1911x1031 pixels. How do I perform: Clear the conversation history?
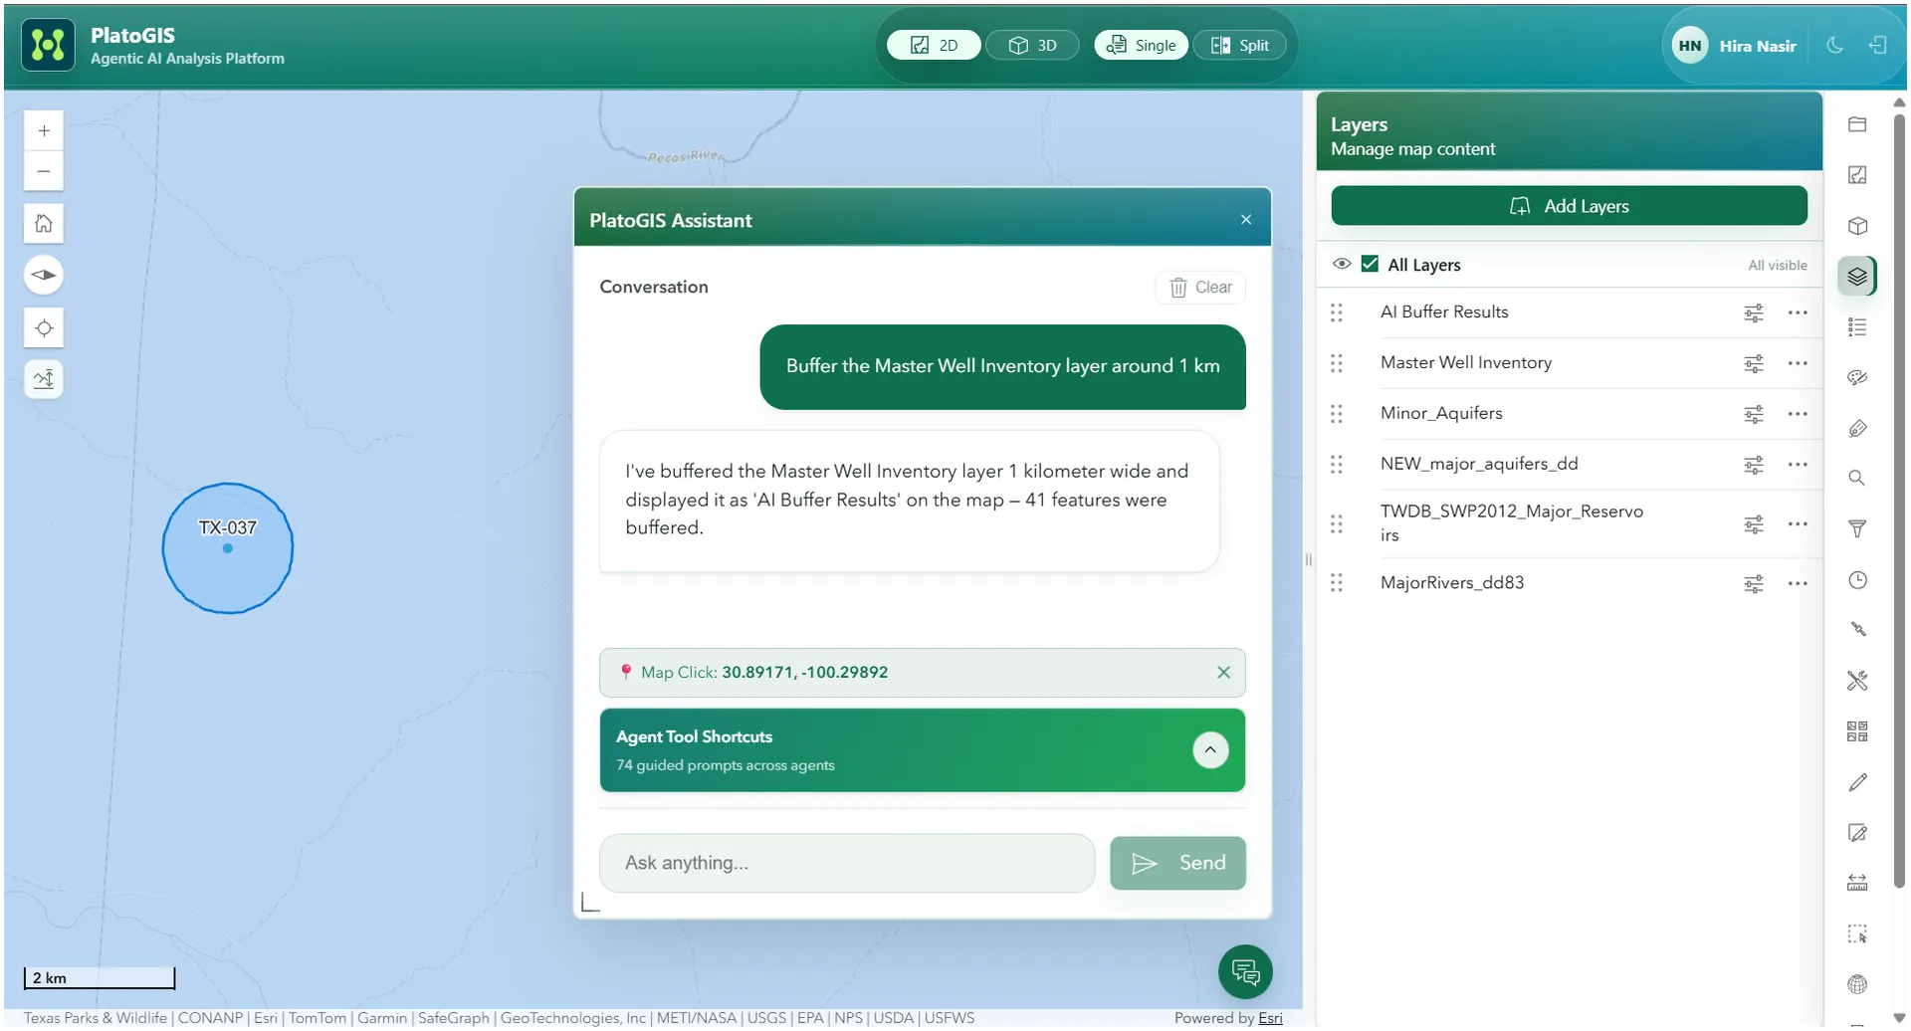click(1200, 288)
